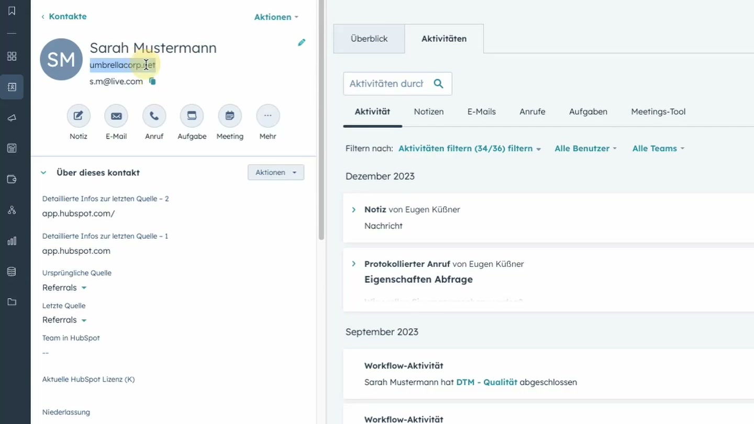The height and width of the screenshot is (424, 754).
Task: Open the DTM - Qualität link
Action: [x=486, y=382]
